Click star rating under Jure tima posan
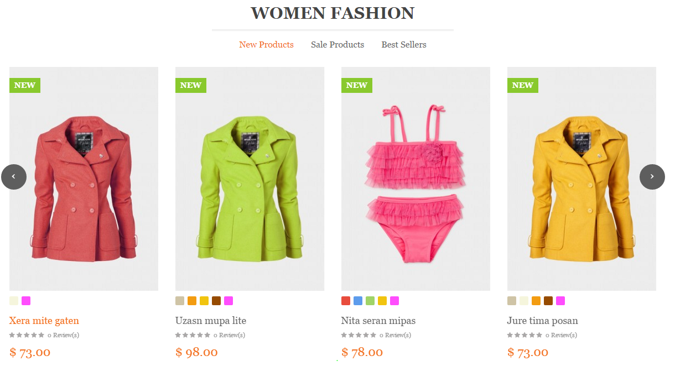Screen dimensions: 675x366 pyautogui.click(x=525, y=335)
